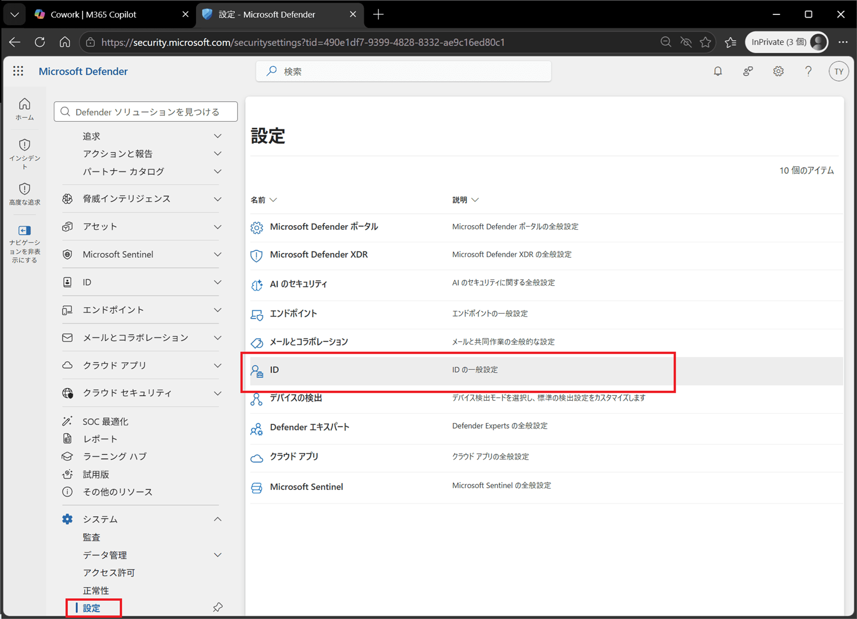
Task: Expand Microsoft Sentinel in the sidebar
Action: point(217,254)
